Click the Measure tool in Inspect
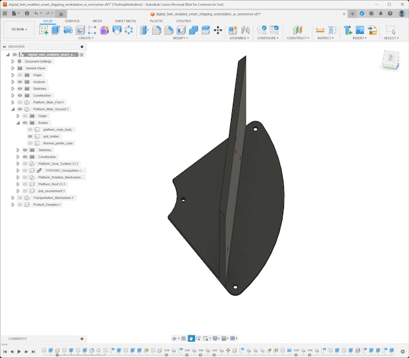Screen dimensions: 409x358 [x=320, y=30]
